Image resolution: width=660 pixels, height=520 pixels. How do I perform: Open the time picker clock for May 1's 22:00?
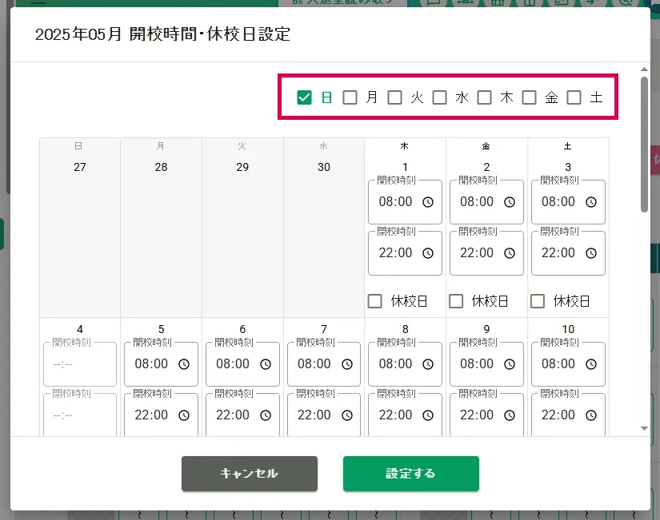point(428,253)
